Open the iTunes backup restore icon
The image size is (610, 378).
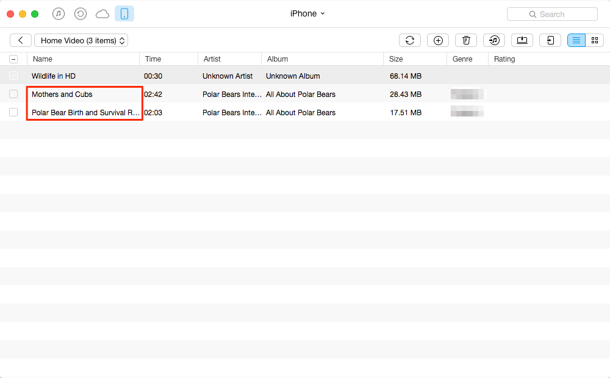(x=81, y=14)
